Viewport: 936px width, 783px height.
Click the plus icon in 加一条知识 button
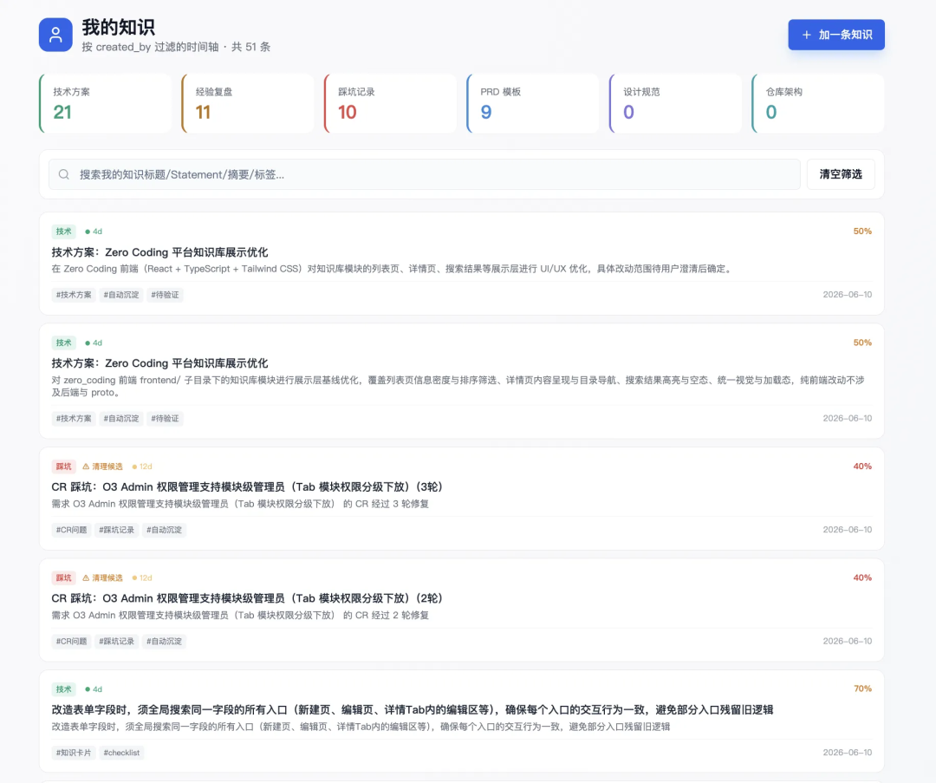point(807,35)
